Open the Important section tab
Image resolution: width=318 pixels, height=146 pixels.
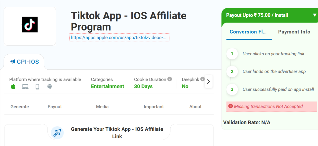154,107
